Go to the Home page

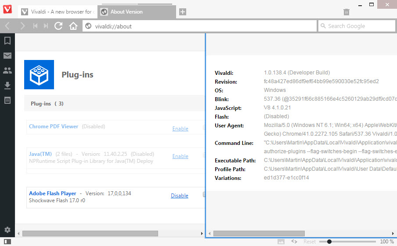tap(73, 26)
